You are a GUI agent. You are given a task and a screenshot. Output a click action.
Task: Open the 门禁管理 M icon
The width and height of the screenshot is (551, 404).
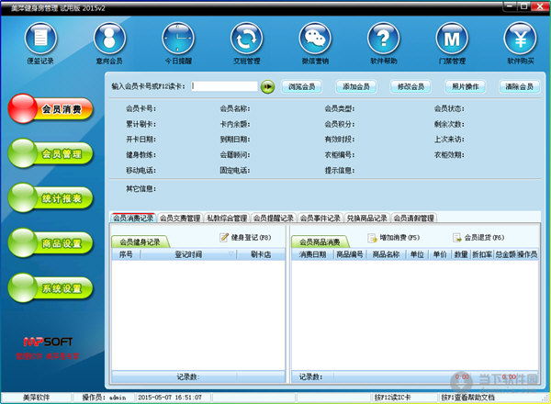(452, 38)
